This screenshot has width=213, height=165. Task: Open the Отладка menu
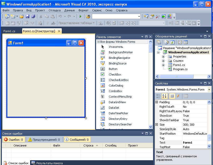click(x=54, y=10)
